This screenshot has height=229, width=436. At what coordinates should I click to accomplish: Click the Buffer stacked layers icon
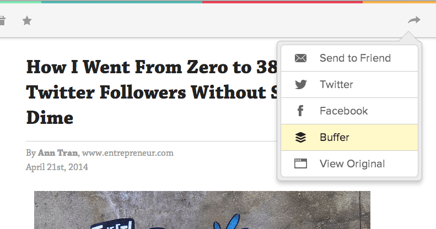tap(300, 137)
